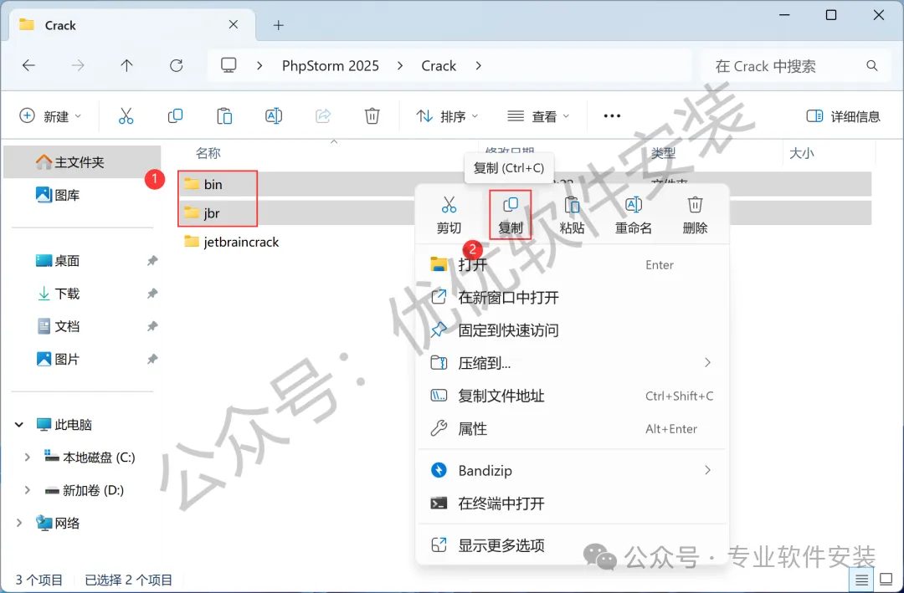Expand 此电脑 tree node
This screenshot has width=904, height=593.
point(19,425)
